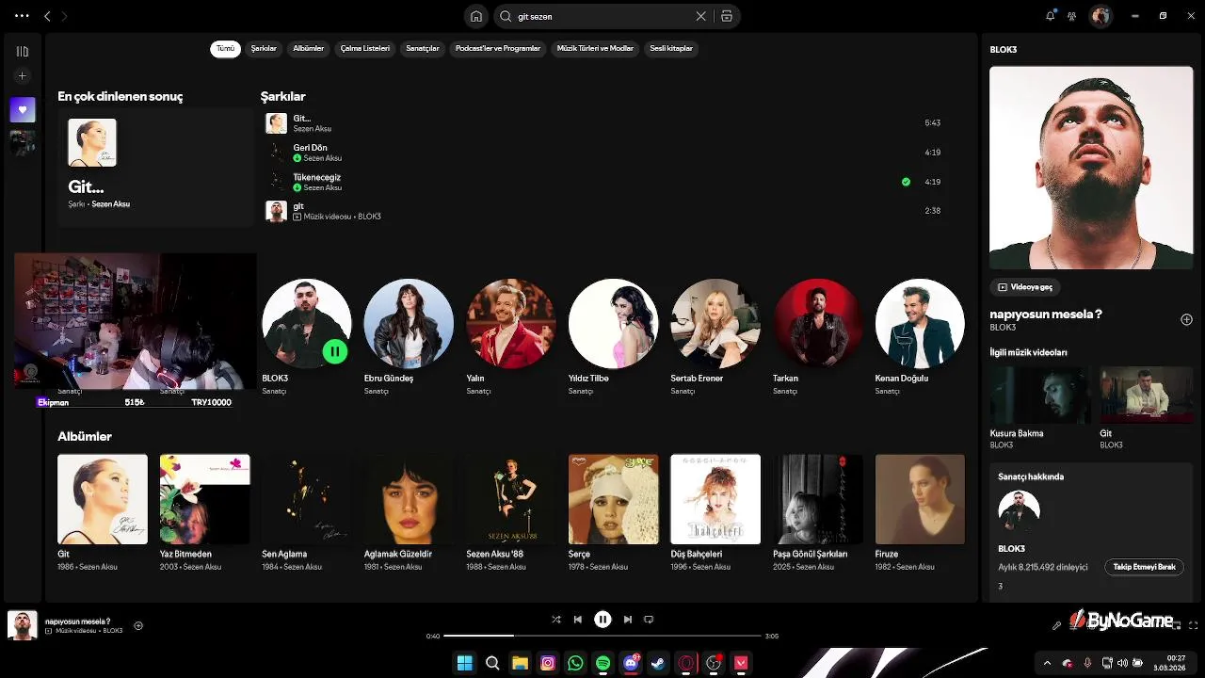The width and height of the screenshot is (1205, 678).
Task: Play the git music video row by BLOK3
Action: click(x=602, y=211)
